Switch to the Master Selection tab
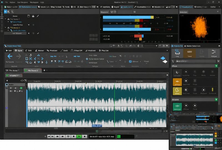 tap(192, 46)
